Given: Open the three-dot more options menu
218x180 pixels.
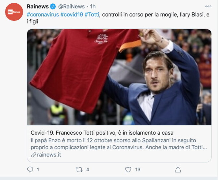Looking at the screenshot, I should (208, 6).
